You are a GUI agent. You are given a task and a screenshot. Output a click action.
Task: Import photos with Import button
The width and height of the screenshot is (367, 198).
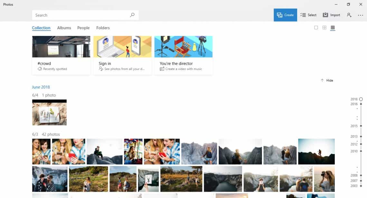(x=331, y=15)
